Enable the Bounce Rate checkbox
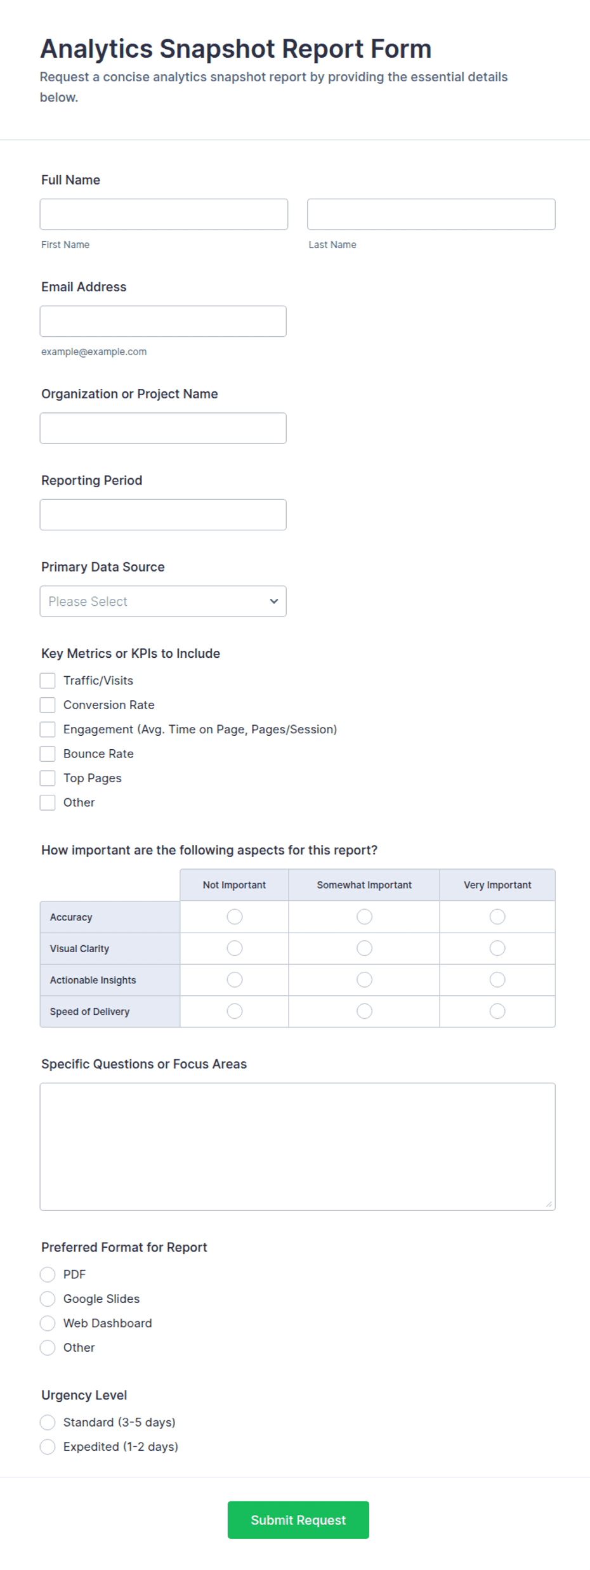590x1570 pixels. [48, 754]
